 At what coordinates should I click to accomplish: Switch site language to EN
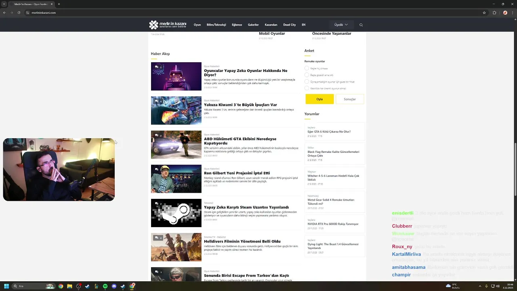[x=303, y=25]
